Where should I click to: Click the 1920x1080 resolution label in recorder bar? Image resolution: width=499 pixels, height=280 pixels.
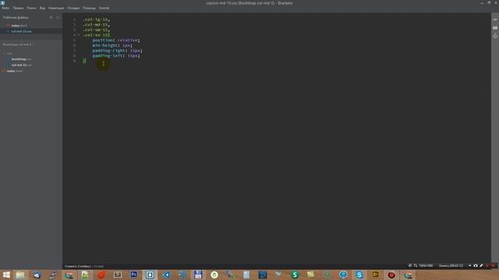tap(426, 266)
